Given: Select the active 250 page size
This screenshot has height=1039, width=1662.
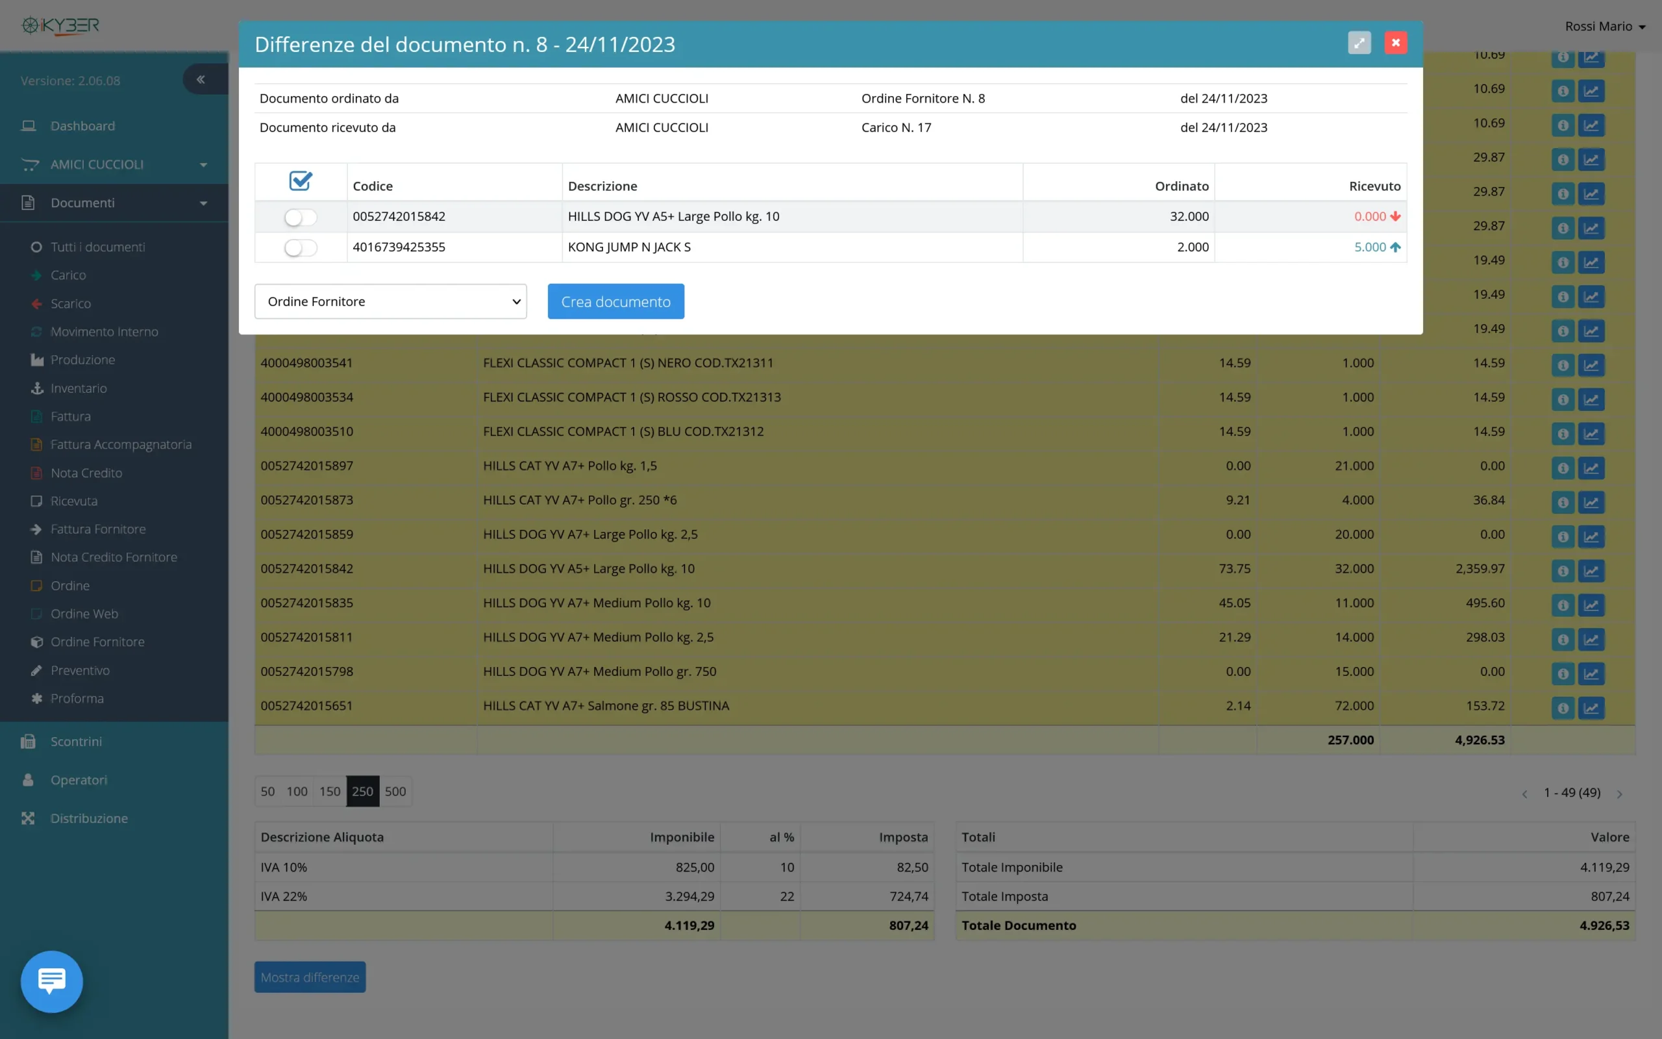Looking at the screenshot, I should [363, 792].
